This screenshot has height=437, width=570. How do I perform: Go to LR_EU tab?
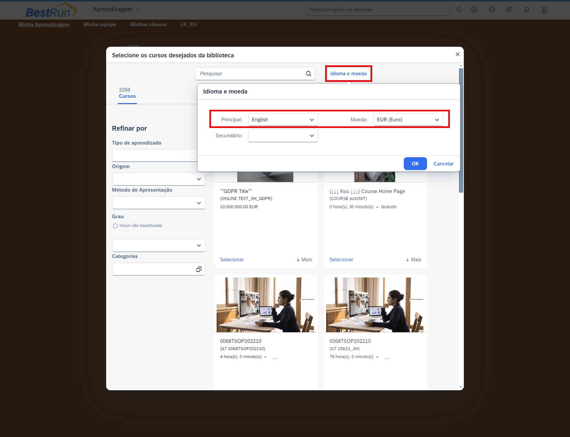tap(188, 25)
